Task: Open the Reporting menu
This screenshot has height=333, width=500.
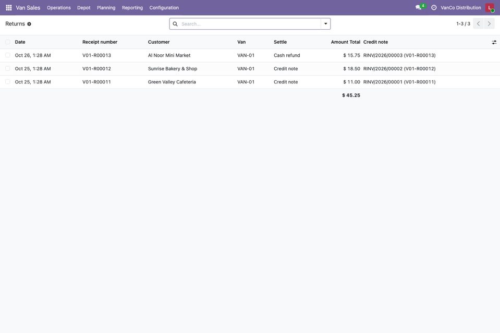Action: click(132, 8)
